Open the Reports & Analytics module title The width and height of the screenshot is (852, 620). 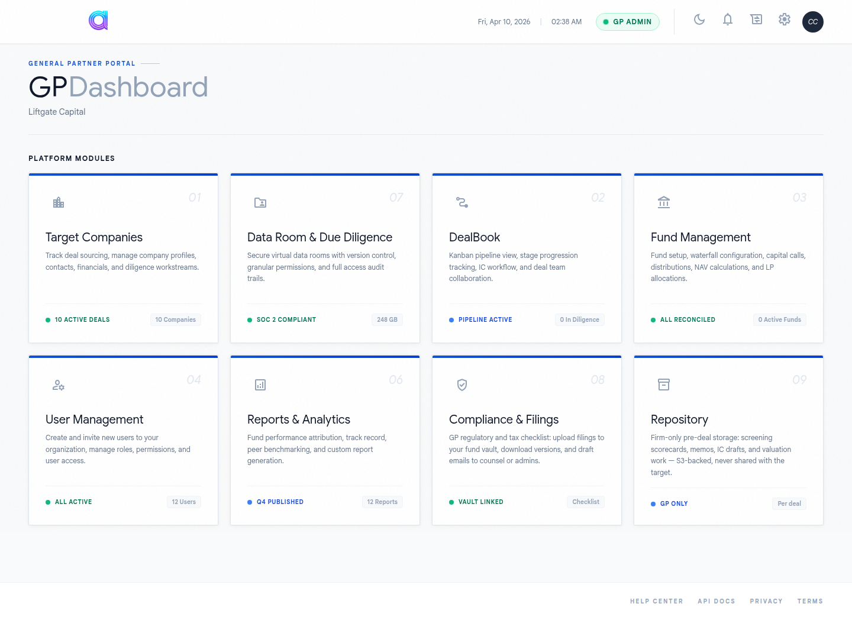(299, 419)
